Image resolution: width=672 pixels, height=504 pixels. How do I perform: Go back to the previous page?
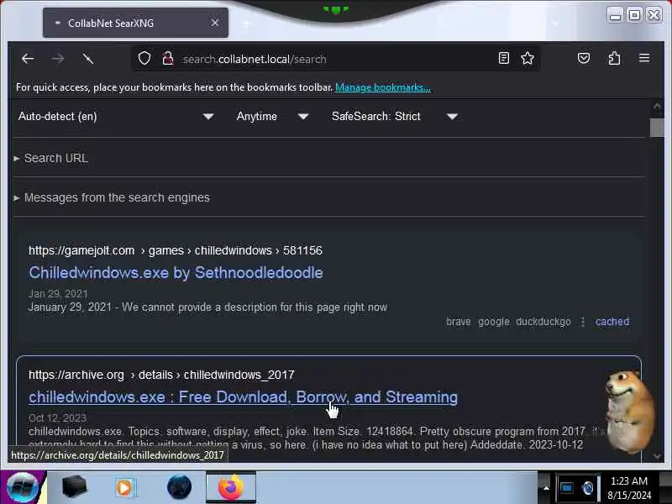pos(28,59)
